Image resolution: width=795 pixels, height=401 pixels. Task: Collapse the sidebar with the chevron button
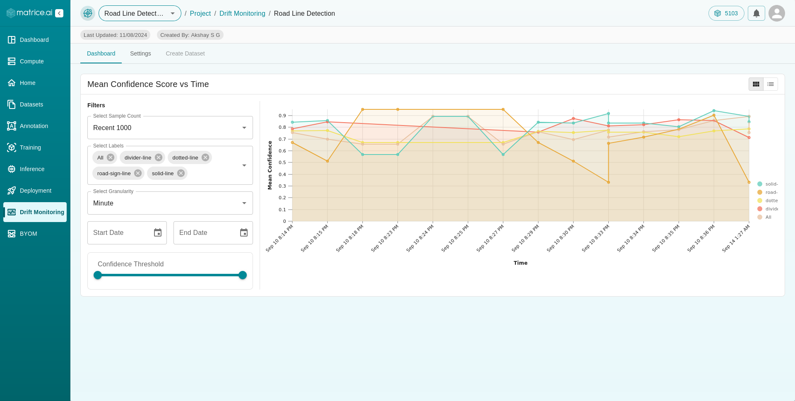click(59, 13)
